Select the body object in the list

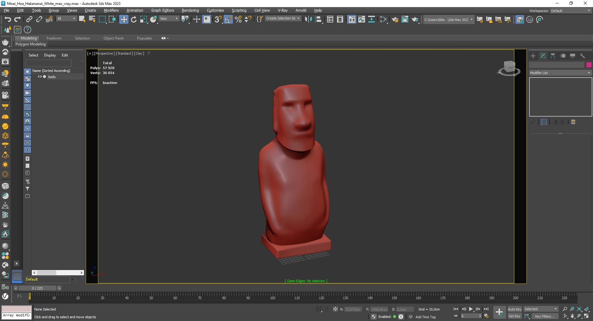[x=52, y=77]
